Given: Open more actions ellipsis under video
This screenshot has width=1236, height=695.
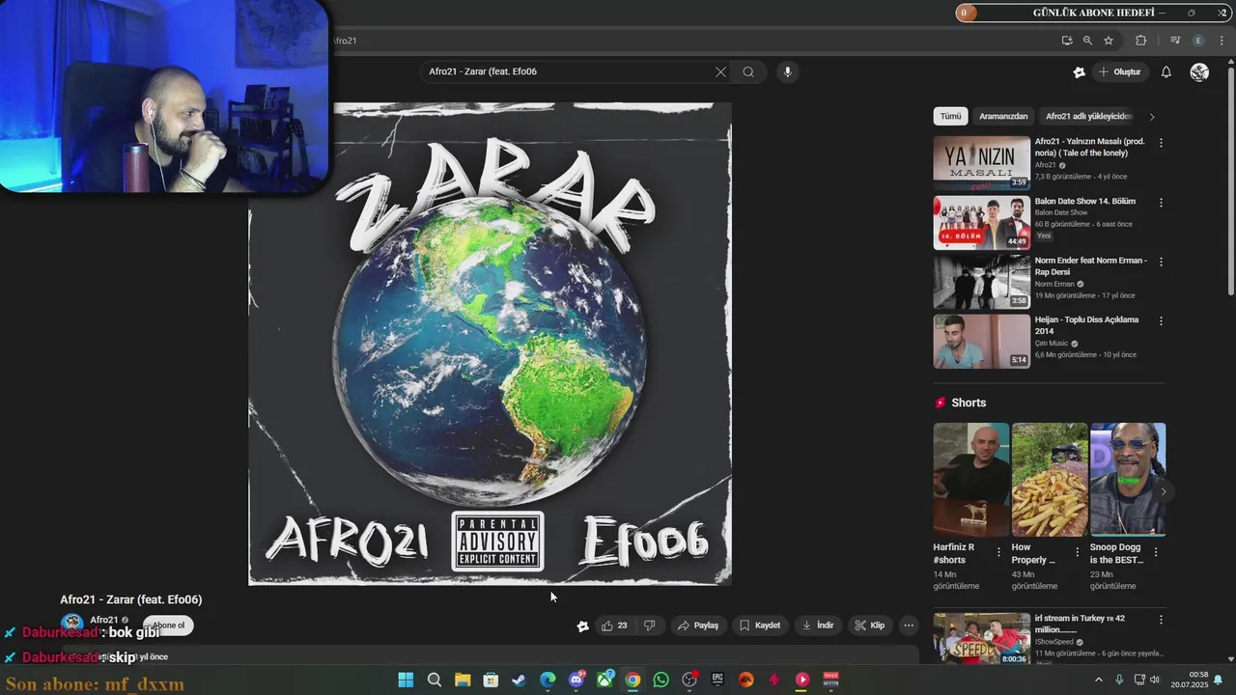Looking at the screenshot, I should tap(908, 625).
